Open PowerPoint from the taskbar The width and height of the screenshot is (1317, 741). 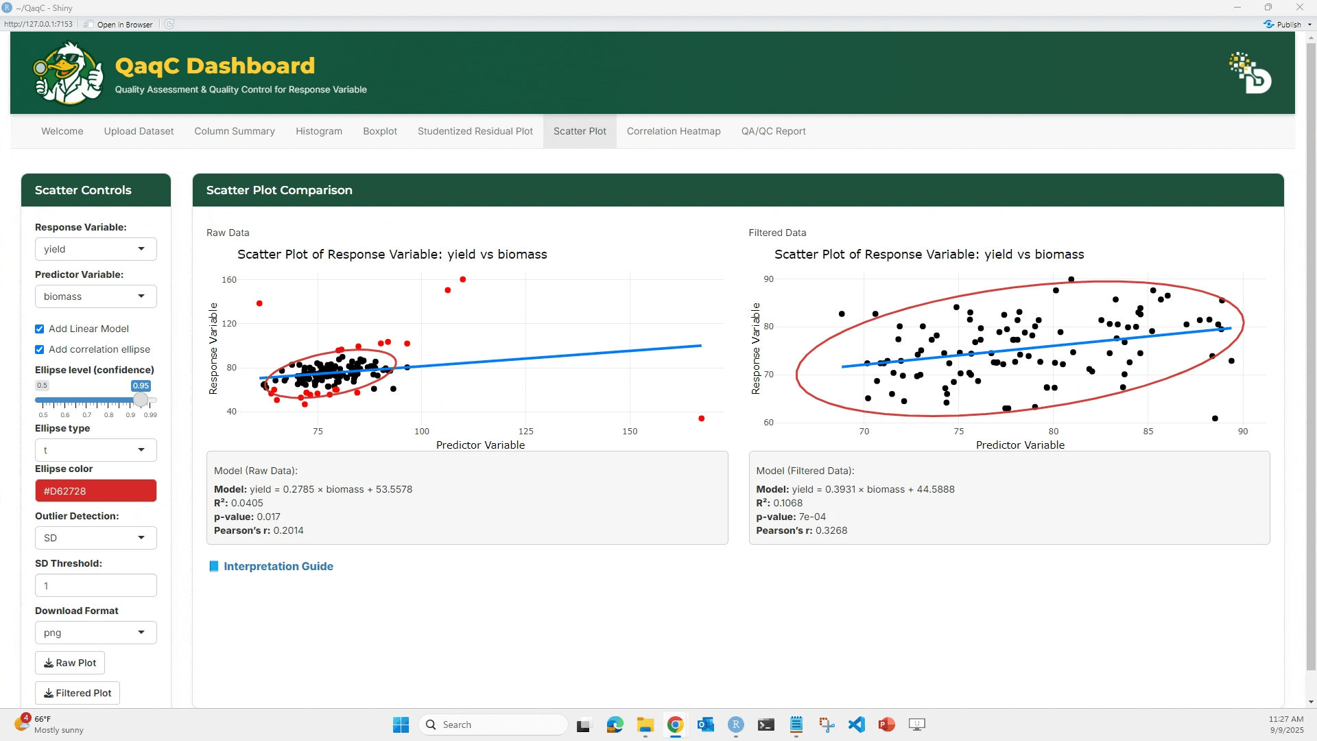coord(887,725)
